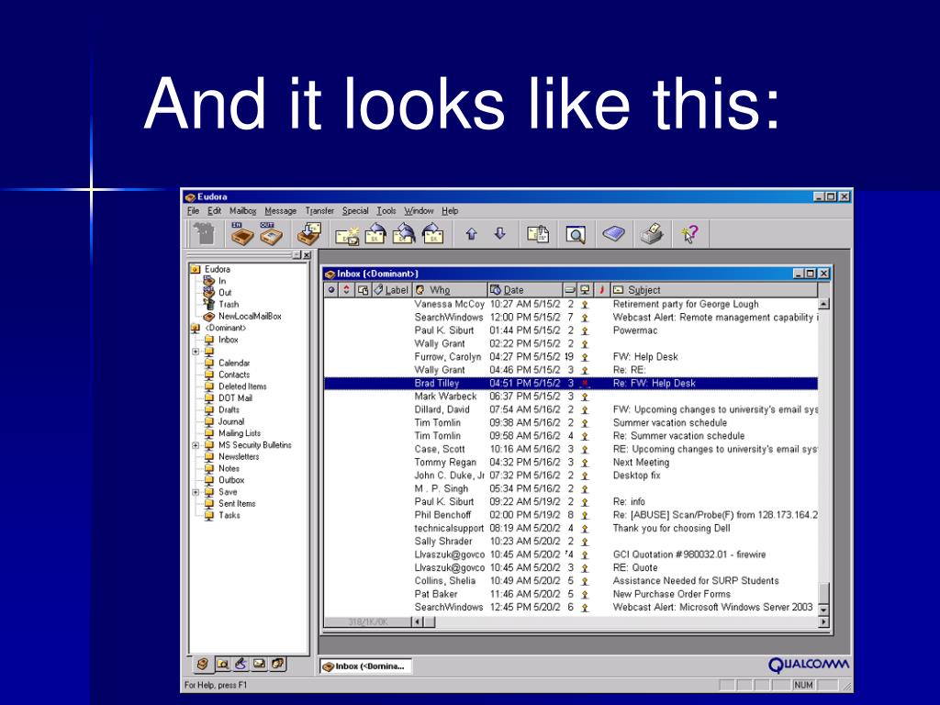This screenshot has width=940, height=705.
Task: Select the Phil Benchoff ABUSE message
Action: pyautogui.click(x=571, y=515)
